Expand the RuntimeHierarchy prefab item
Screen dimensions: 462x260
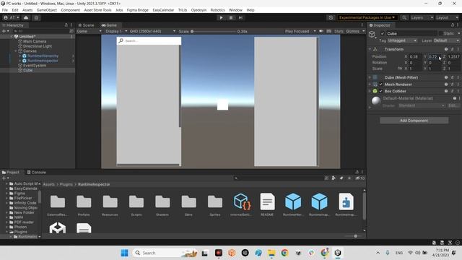[x=20, y=56]
